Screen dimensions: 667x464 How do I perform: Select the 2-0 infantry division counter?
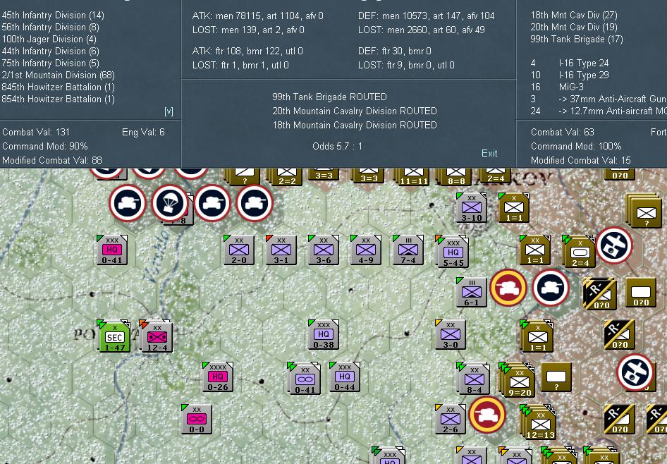pyautogui.click(x=238, y=250)
